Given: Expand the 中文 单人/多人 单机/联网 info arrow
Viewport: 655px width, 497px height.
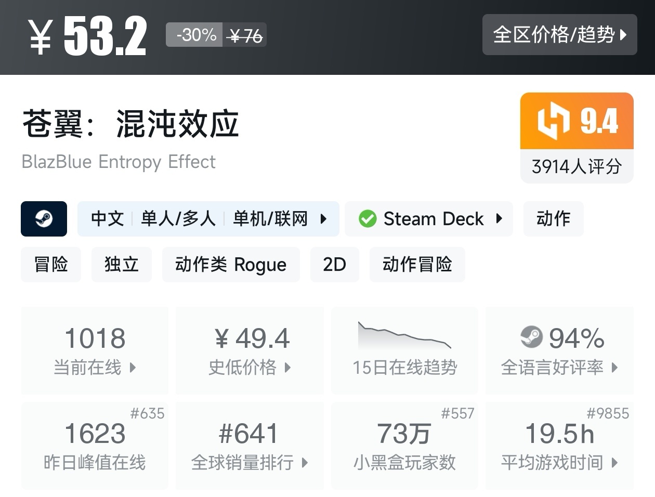Looking at the screenshot, I should point(323,219).
